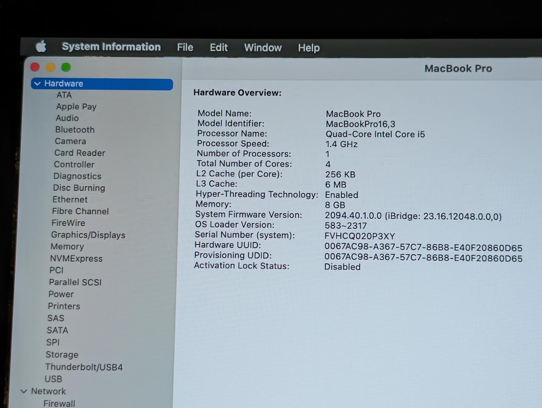Select NVMExpress in the hardware list
The height and width of the screenshot is (408, 542).
76,259
